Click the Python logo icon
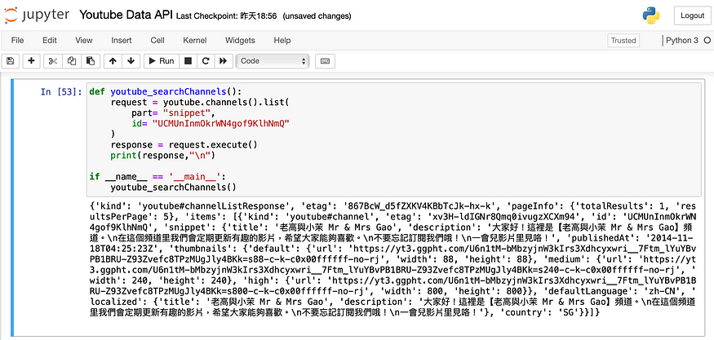This screenshot has width=714, height=340. [651, 15]
